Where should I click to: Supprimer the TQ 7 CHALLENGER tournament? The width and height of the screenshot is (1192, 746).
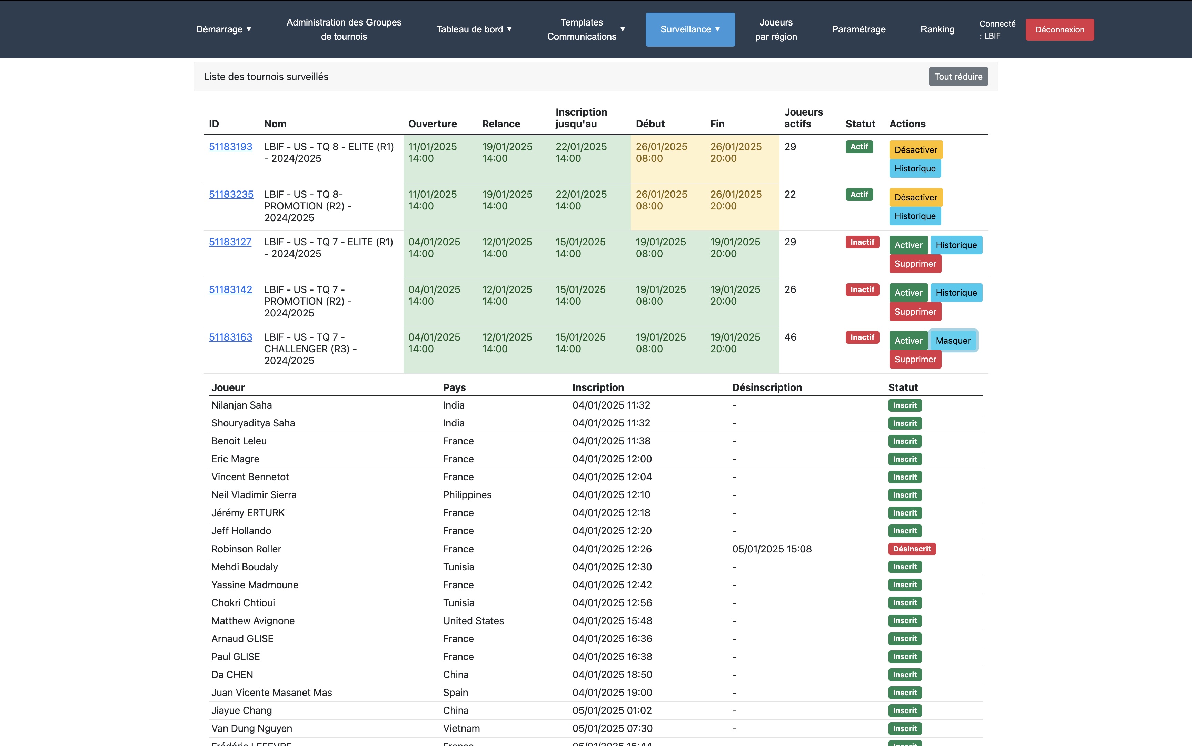[x=915, y=359]
